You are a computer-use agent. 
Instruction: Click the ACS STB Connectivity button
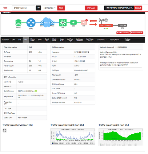[137, 33]
